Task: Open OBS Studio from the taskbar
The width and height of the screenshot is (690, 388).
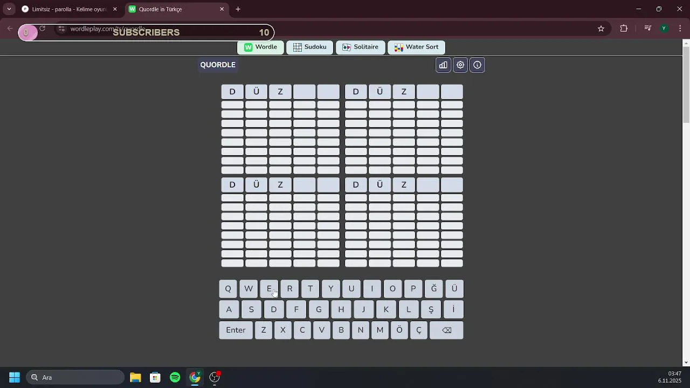Action: tap(215, 377)
